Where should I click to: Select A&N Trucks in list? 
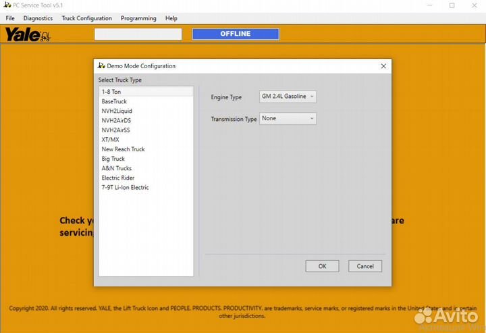tap(146, 168)
